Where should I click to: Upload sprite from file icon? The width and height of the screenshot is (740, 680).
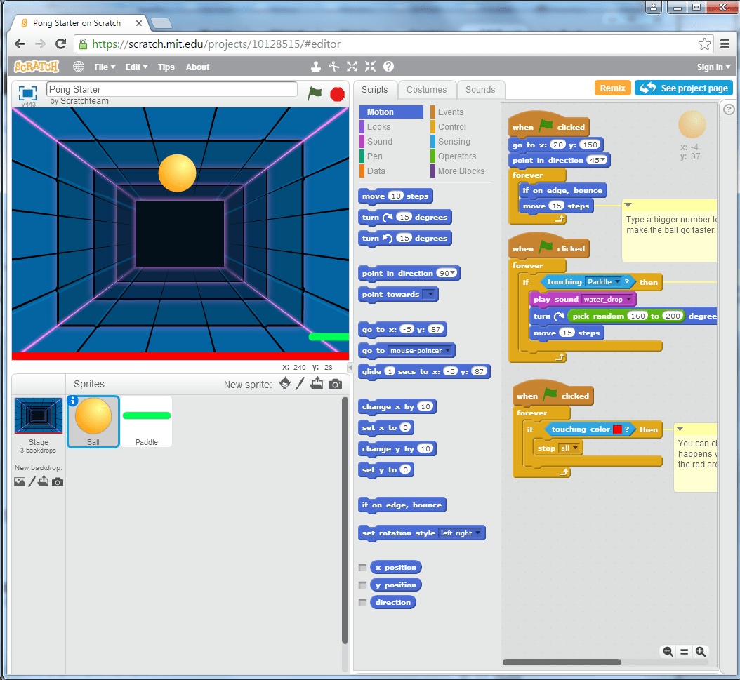pos(317,383)
